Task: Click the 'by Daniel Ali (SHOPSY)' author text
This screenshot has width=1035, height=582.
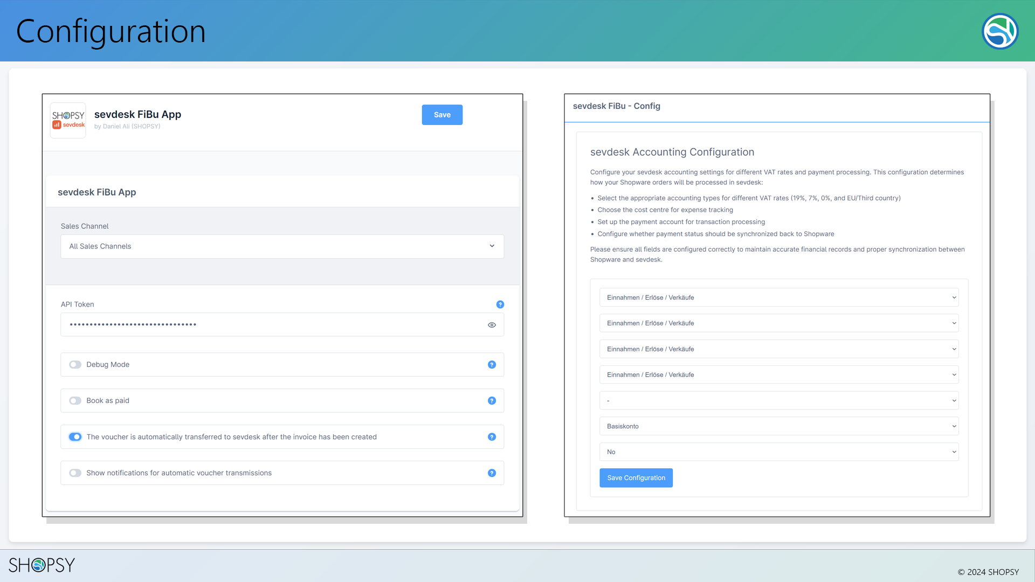Action: click(127, 127)
